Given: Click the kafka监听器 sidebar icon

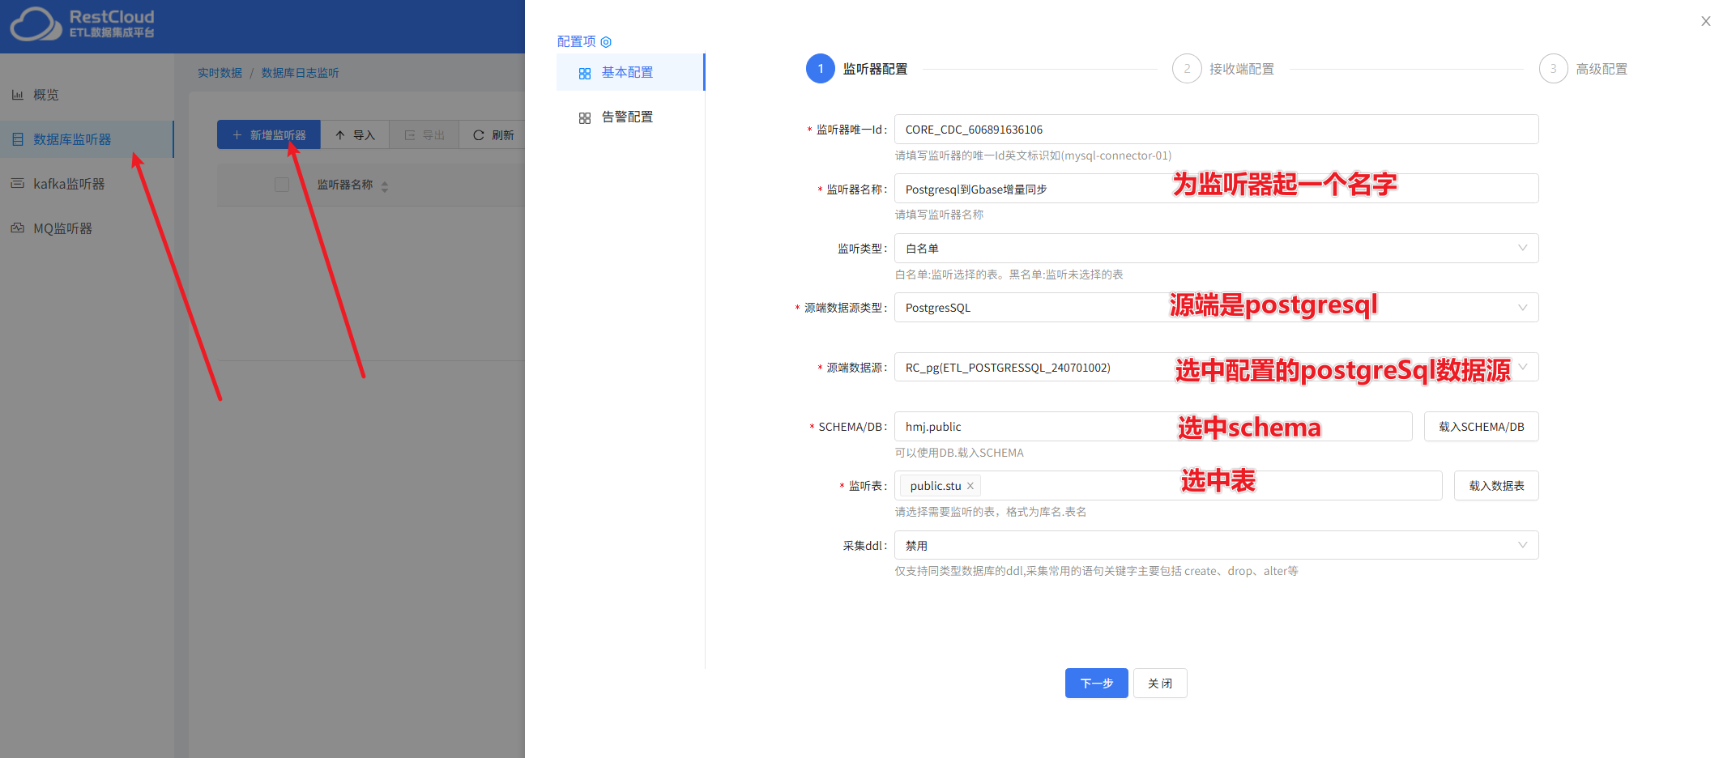Looking at the screenshot, I should tap(18, 183).
